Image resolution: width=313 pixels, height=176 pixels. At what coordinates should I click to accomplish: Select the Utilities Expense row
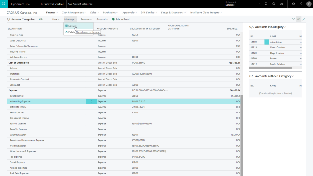tap(124, 146)
